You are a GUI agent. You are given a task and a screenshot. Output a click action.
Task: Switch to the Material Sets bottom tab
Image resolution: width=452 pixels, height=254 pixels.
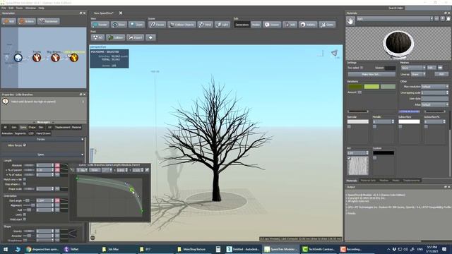pos(368,181)
